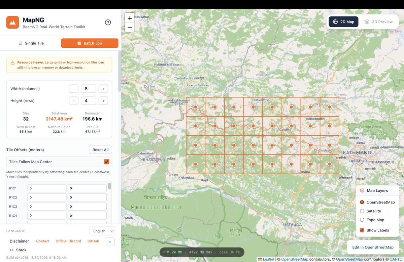Click the layers icon in 3D Preview
The width and height of the screenshot is (404, 262).
(x=367, y=22)
